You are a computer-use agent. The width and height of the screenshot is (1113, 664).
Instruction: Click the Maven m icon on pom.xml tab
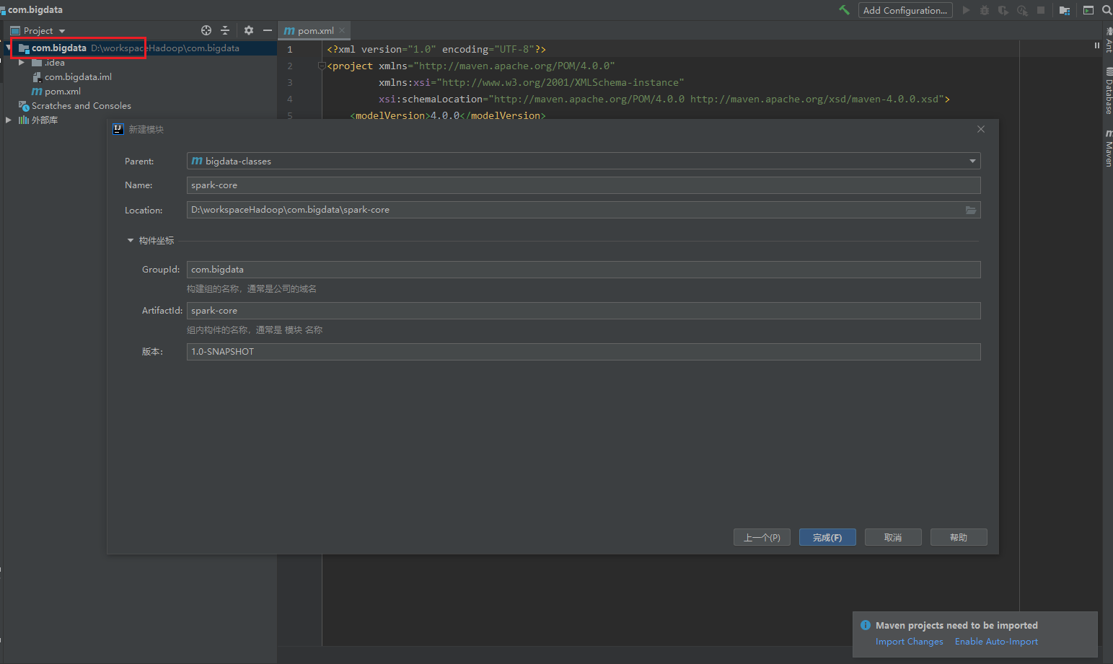[289, 30]
